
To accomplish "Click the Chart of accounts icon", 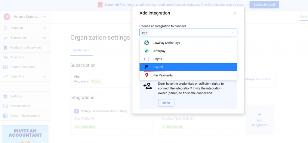I will coord(5,67).
